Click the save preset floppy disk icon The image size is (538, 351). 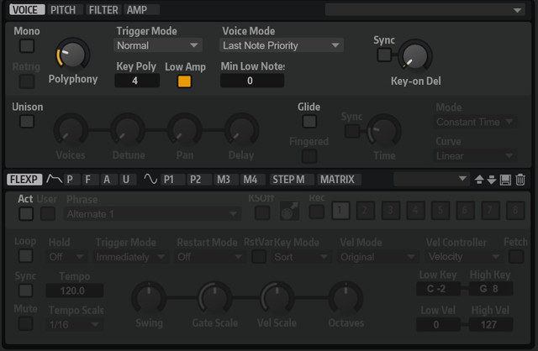(505, 180)
